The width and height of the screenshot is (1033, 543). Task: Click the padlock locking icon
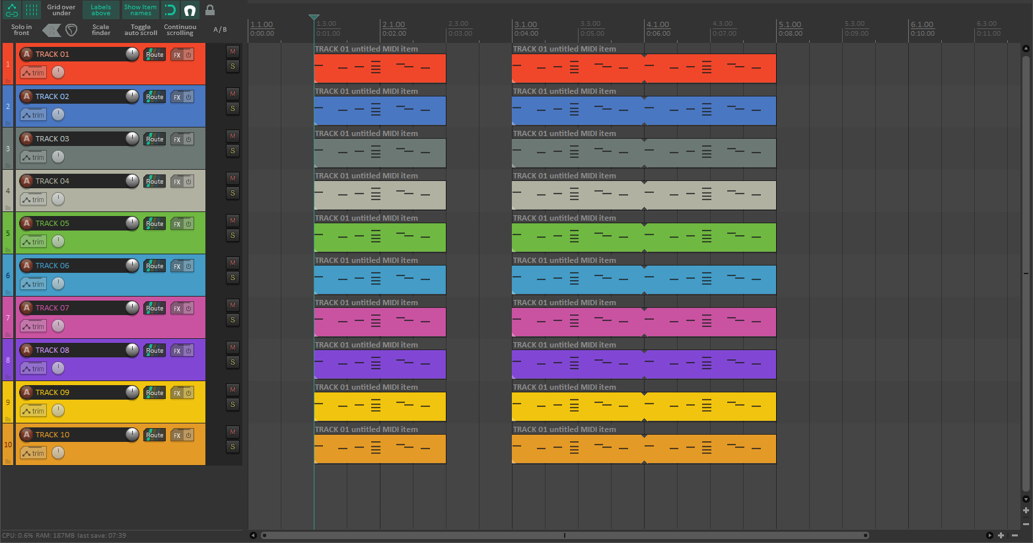[210, 10]
